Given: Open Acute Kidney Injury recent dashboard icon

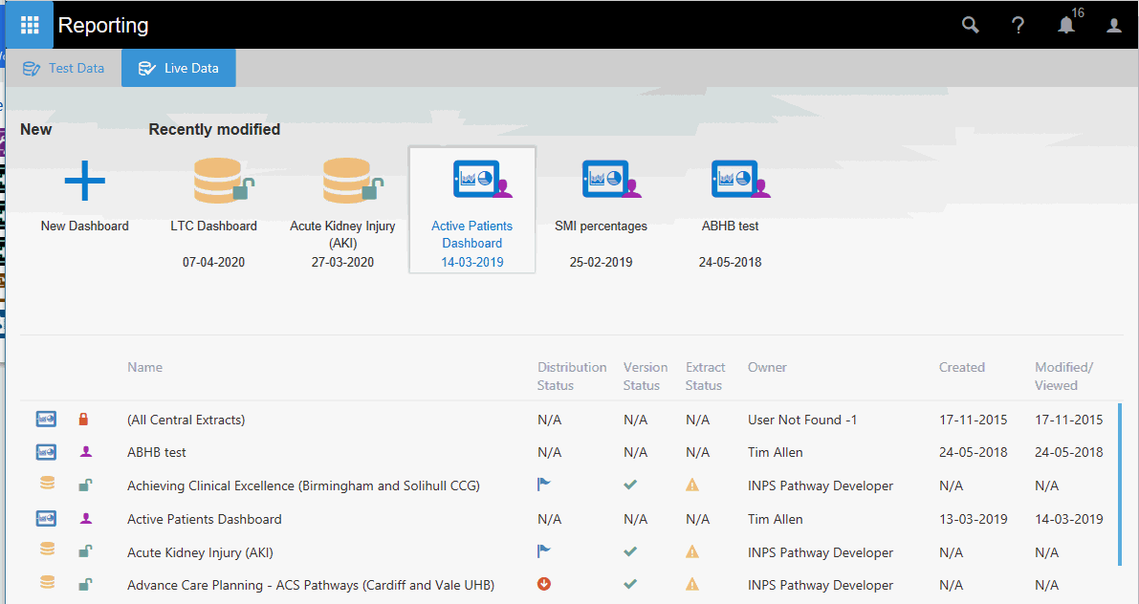Looking at the screenshot, I should [x=348, y=180].
